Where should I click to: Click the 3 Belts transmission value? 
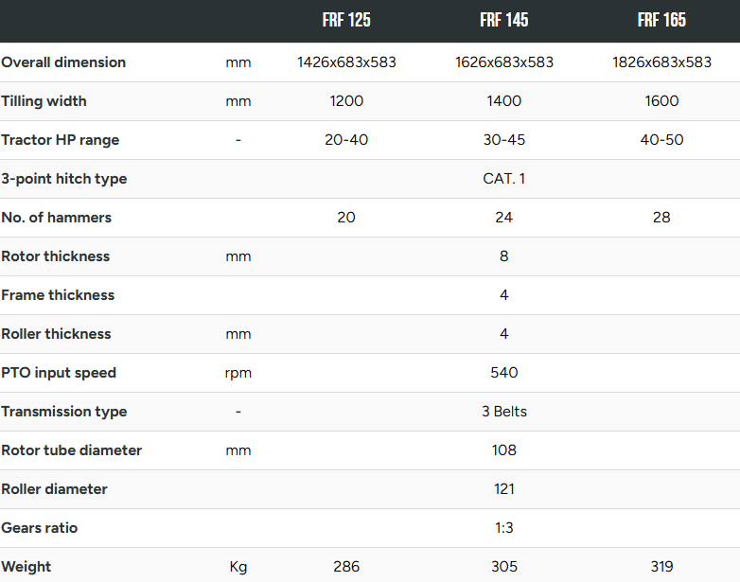pos(504,411)
